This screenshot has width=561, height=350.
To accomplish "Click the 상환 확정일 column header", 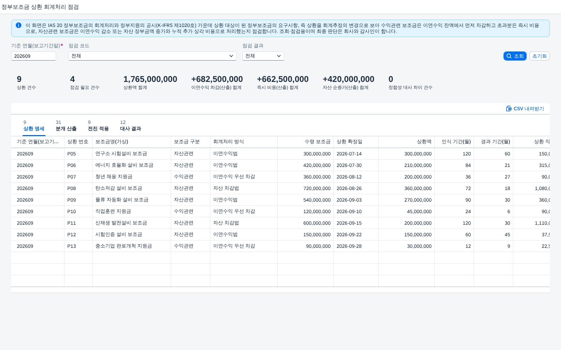I will pos(356,142).
